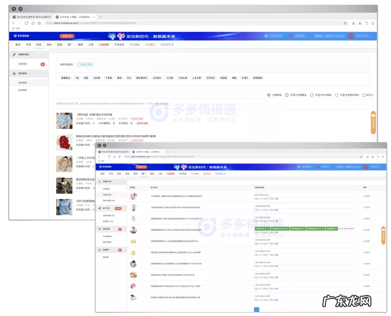Bookmark the page with the star beside the rear home icon

(x=39, y=23)
